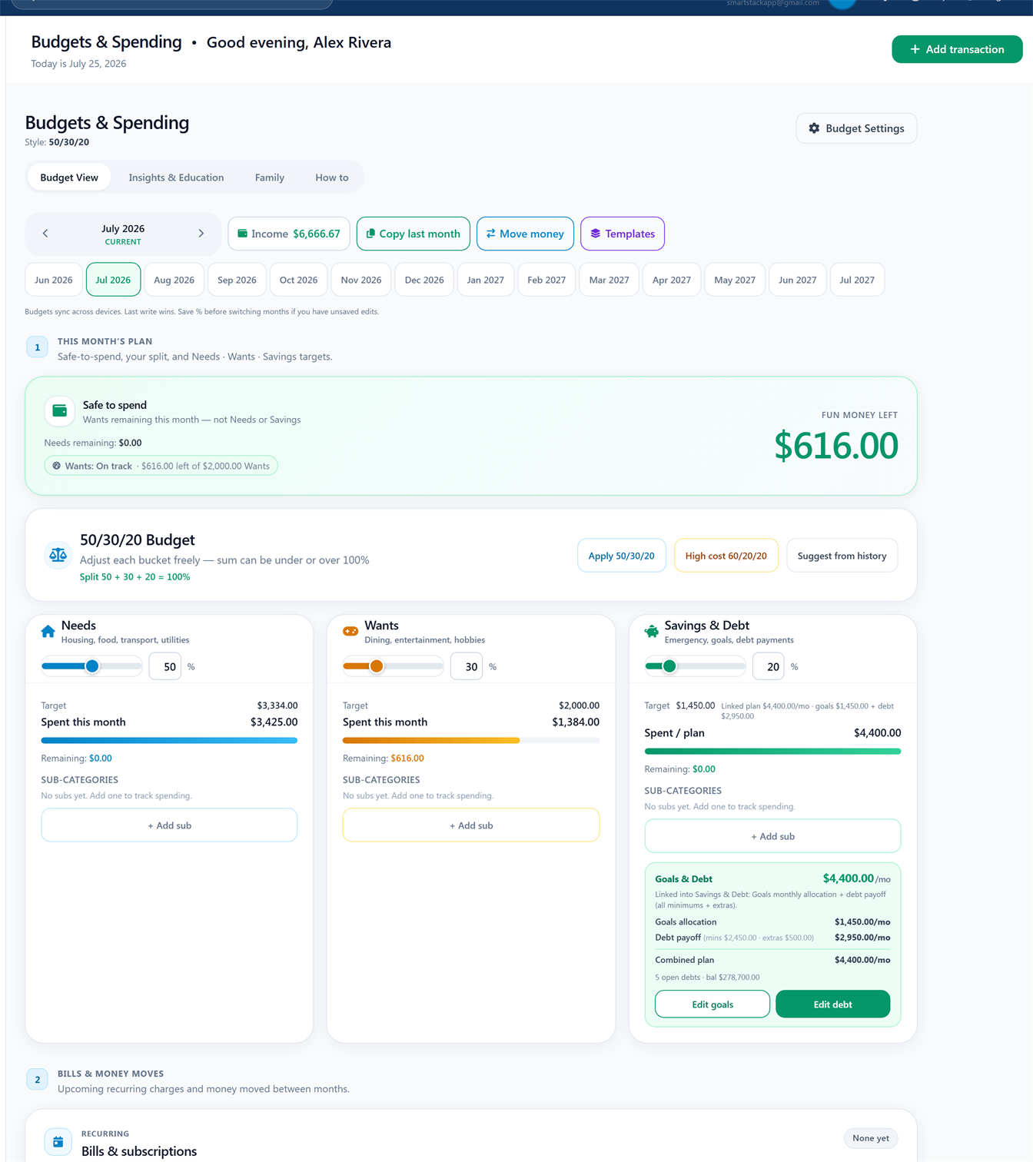
Task: Click the Needs house icon
Action: point(48,632)
